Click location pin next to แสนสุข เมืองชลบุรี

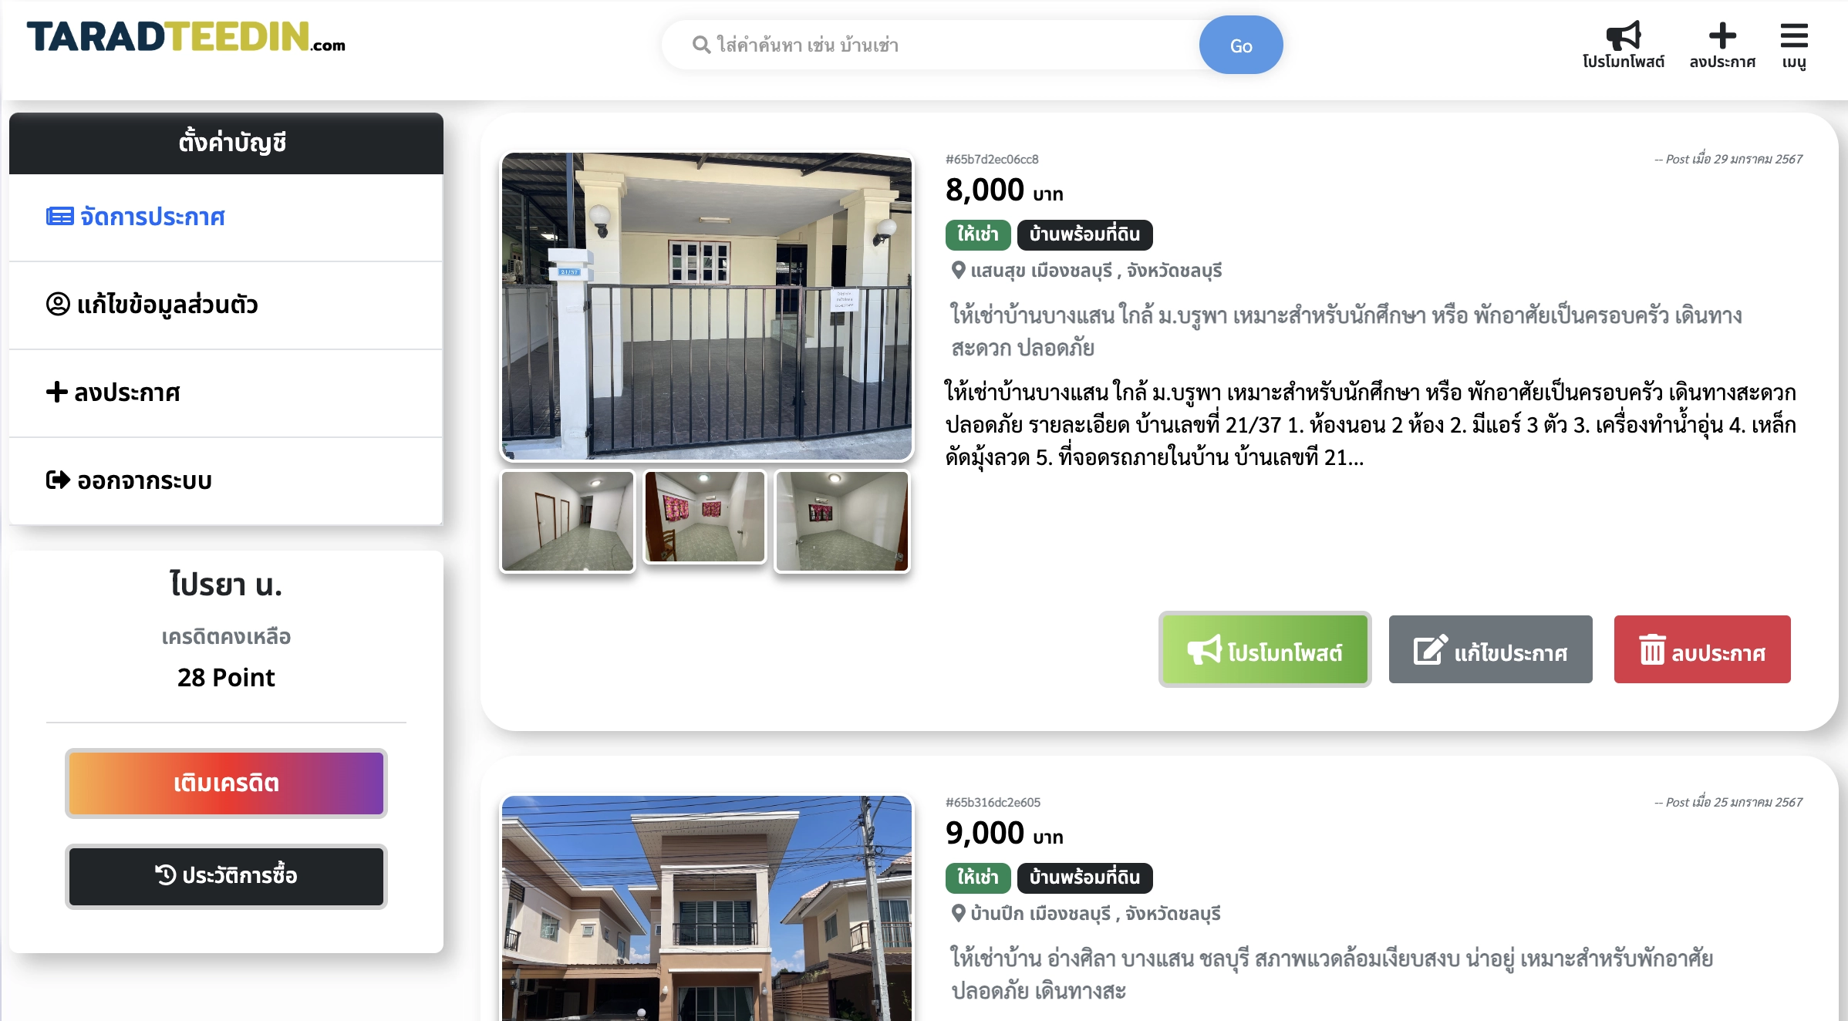pyautogui.click(x=958, y=270)
